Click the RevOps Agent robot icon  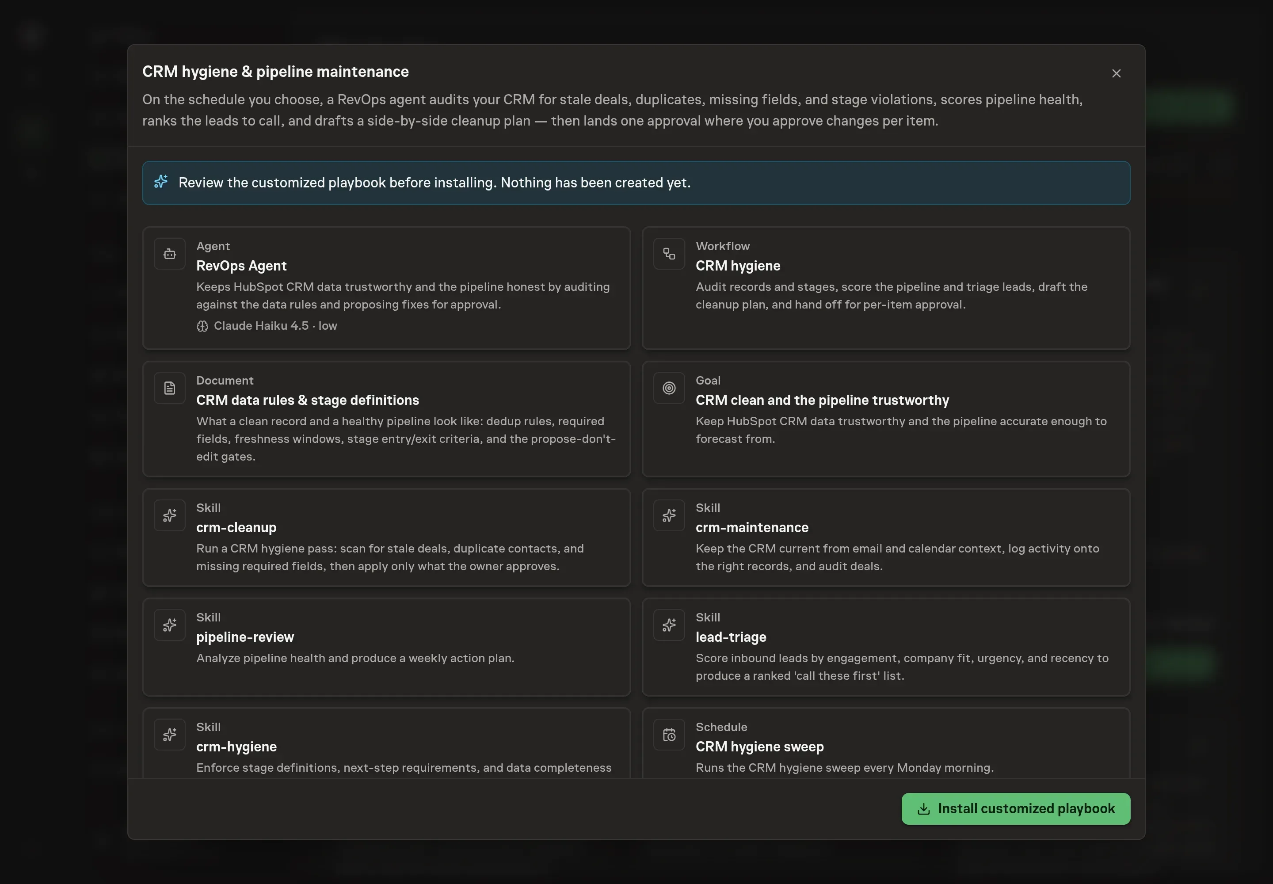coord(169,254)
